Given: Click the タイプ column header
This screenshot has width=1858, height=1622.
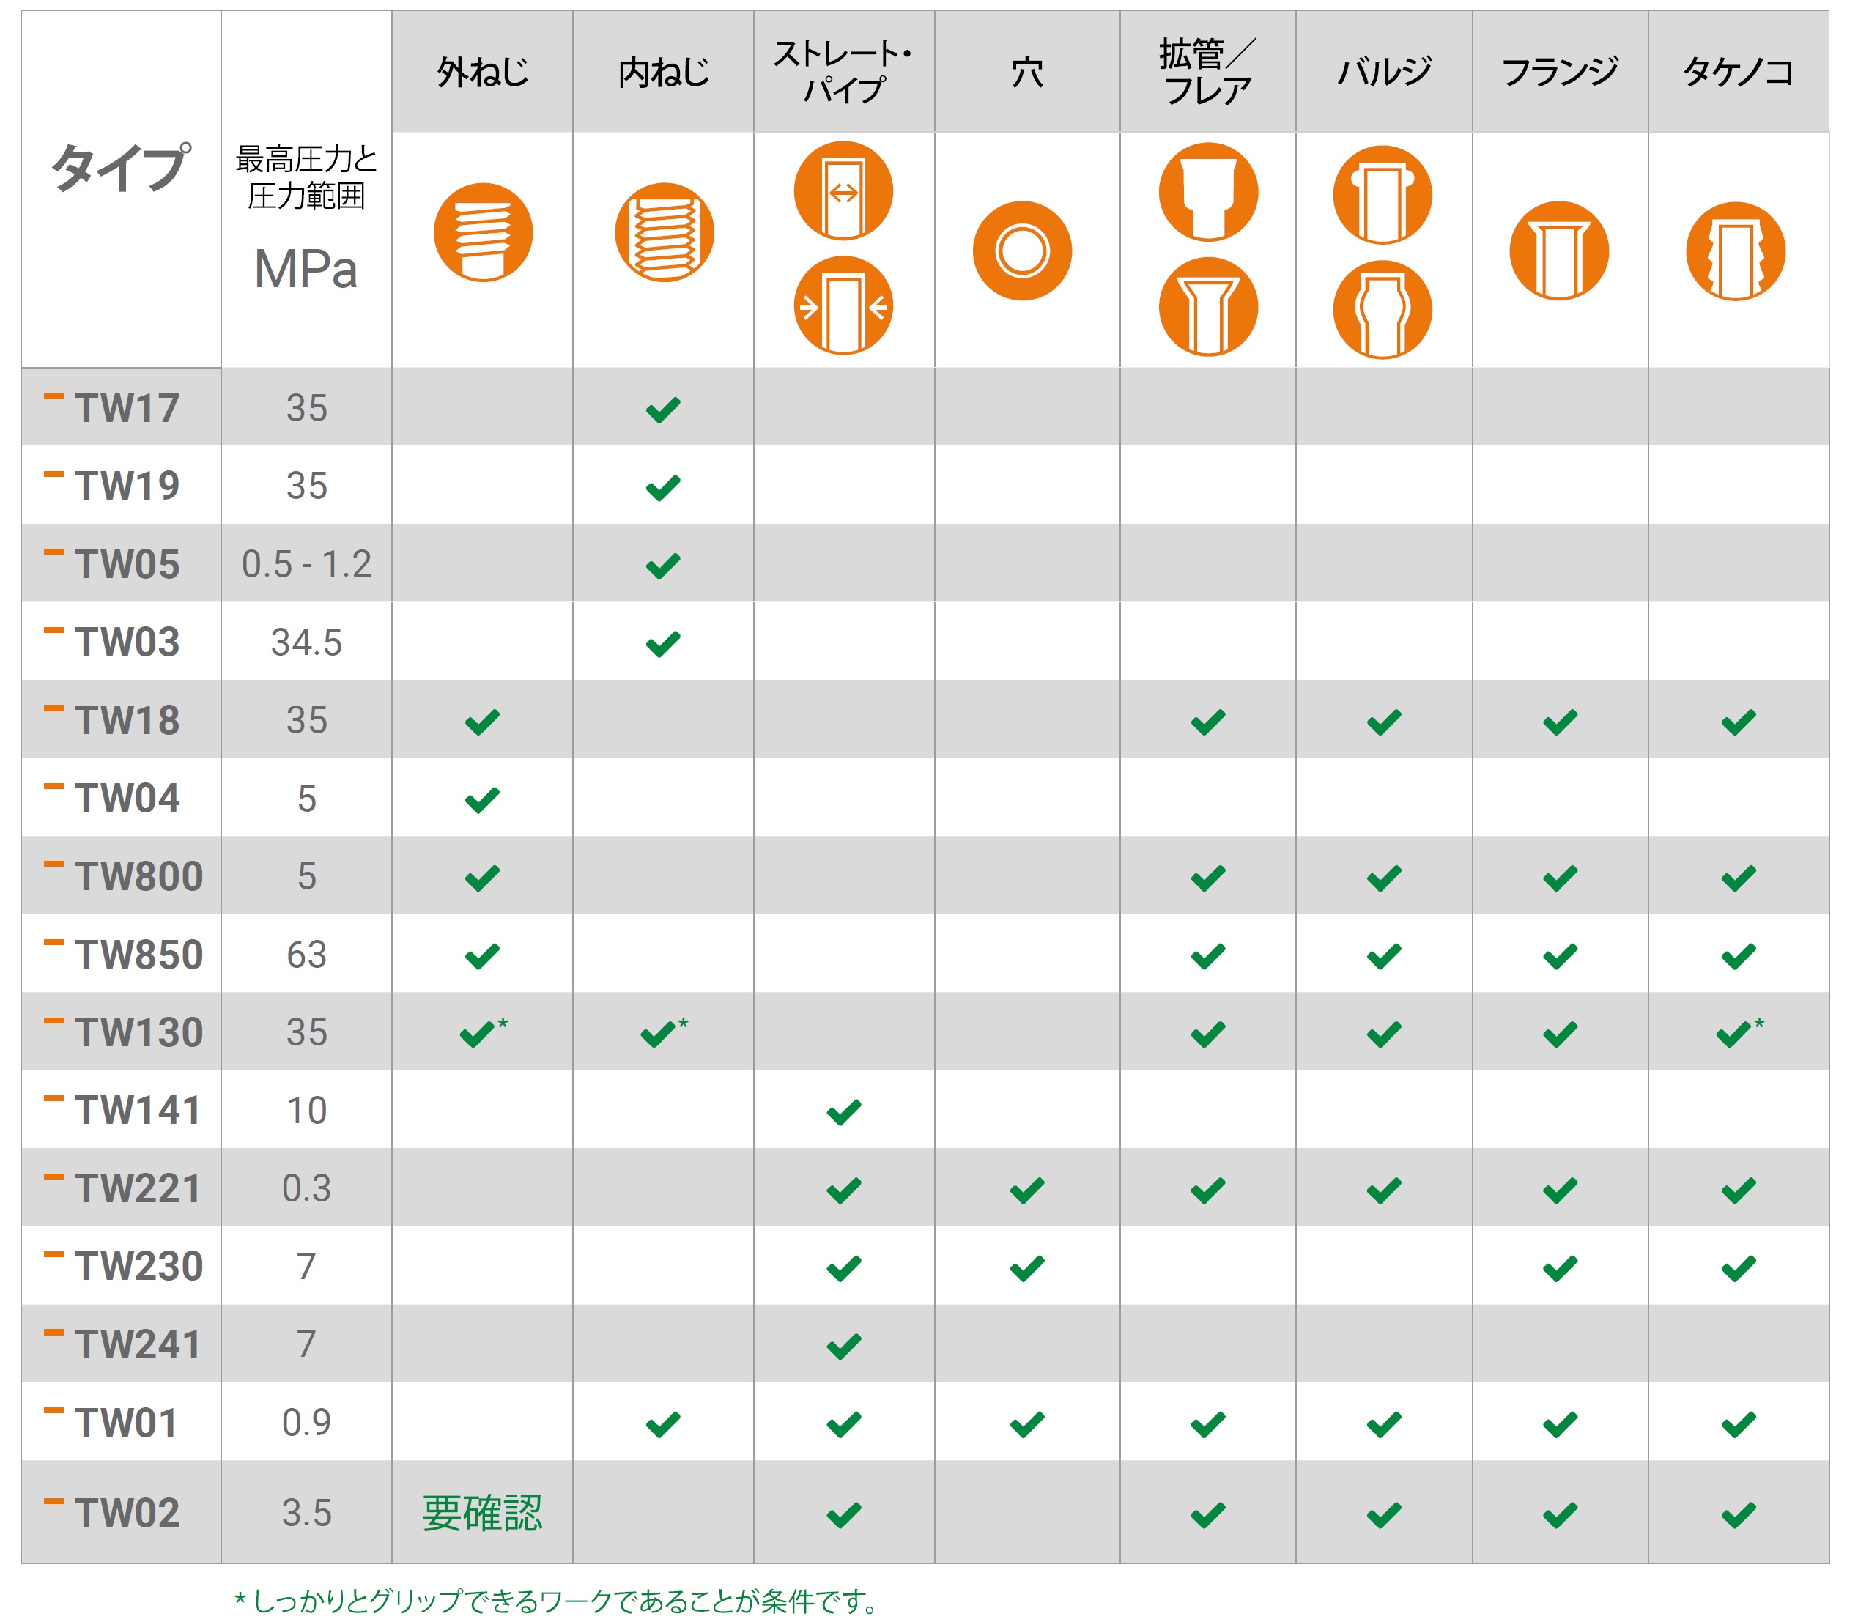Looking at the screenshot, I should 120,169.
